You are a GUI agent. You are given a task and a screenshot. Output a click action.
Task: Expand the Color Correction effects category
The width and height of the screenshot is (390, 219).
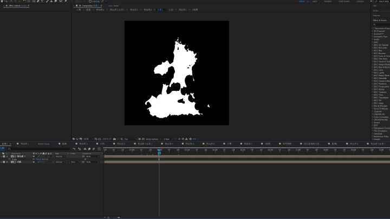373,117
